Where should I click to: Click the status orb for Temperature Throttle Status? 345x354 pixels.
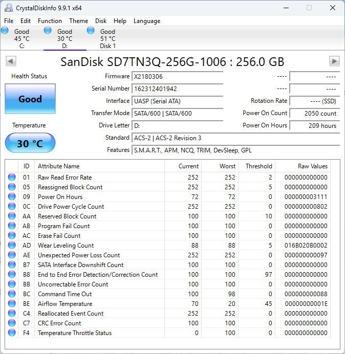[x=12, y=333]
